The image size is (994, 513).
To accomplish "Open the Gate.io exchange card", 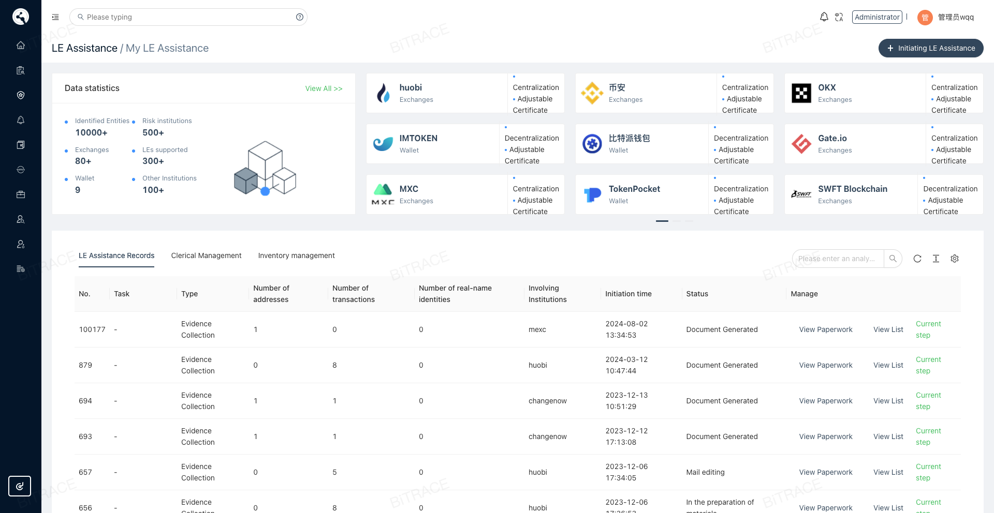I will (x=884, y=144).
